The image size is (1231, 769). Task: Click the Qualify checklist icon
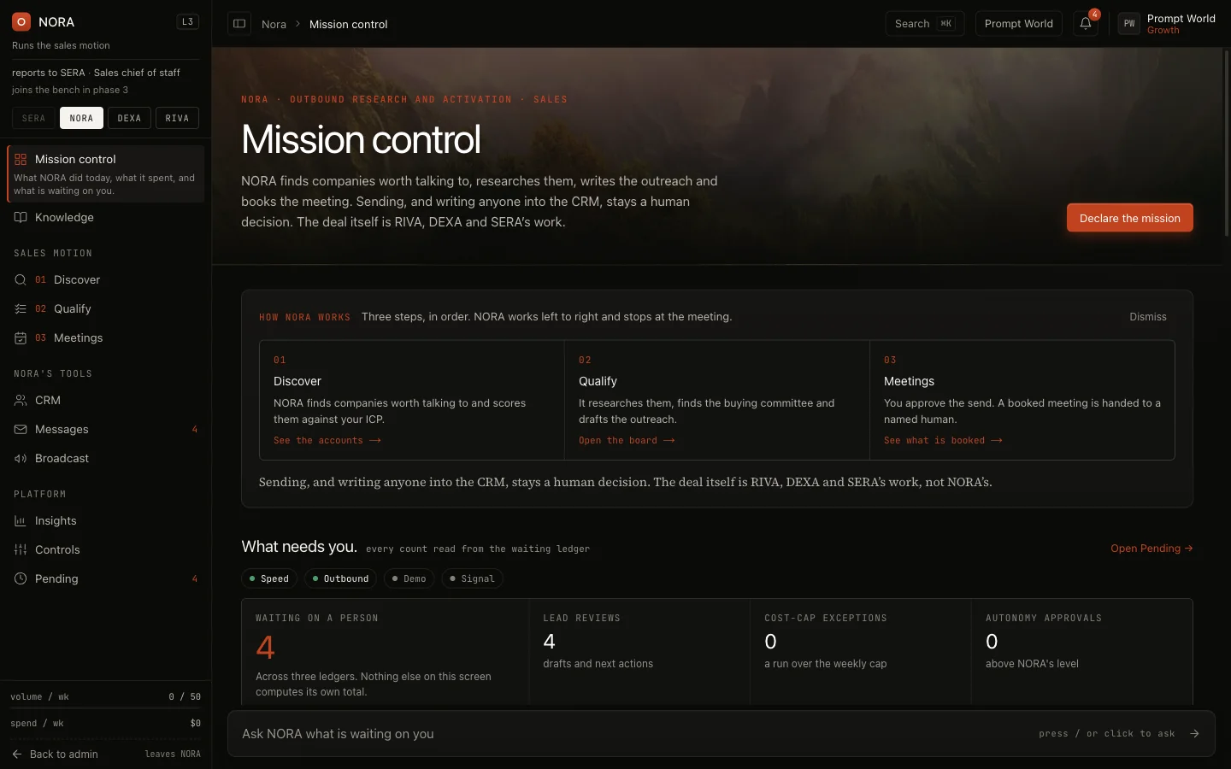point(21,308)
